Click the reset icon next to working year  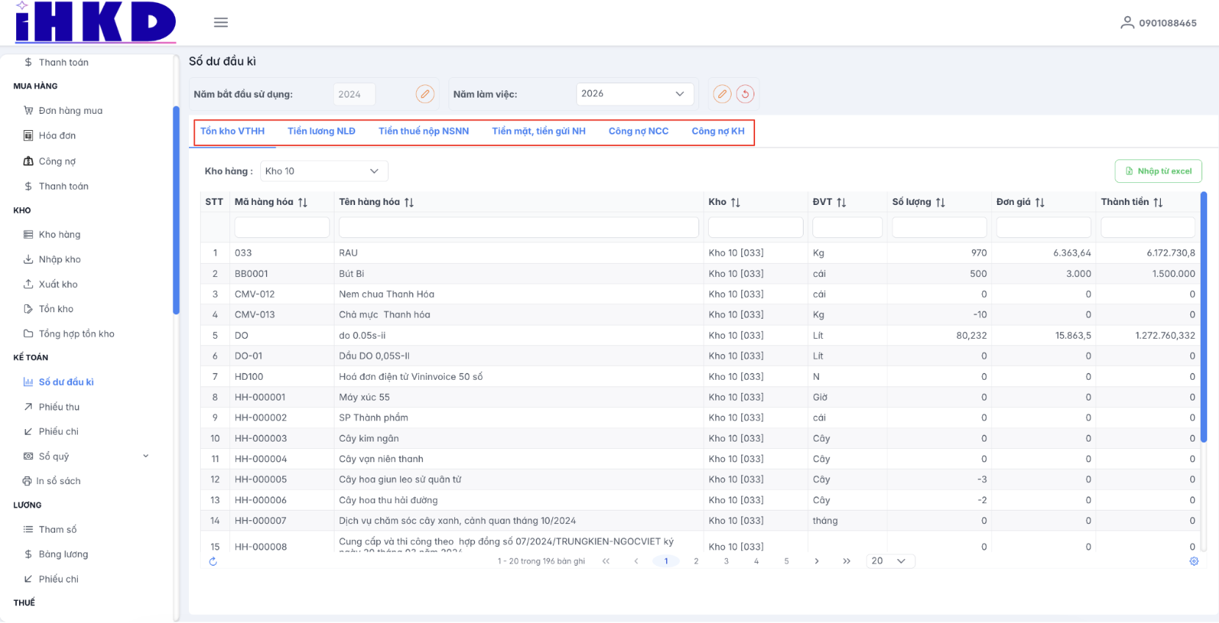[x=745, y=94]
